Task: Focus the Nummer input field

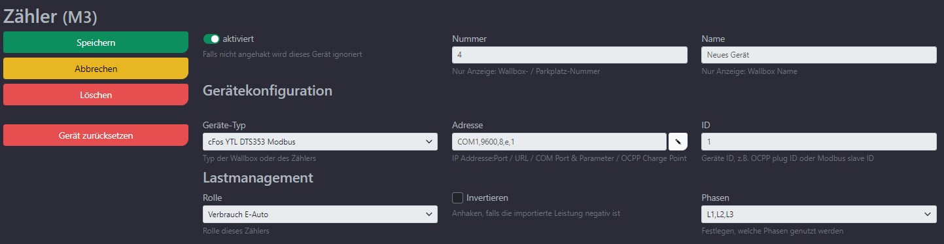Action: point(570,55)
